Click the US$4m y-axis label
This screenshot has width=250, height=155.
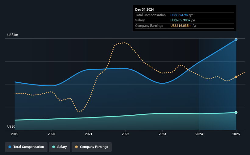13,35
